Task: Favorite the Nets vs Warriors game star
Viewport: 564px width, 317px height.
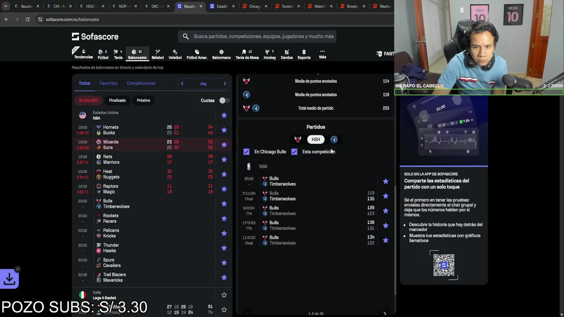Action: point(224,159)
